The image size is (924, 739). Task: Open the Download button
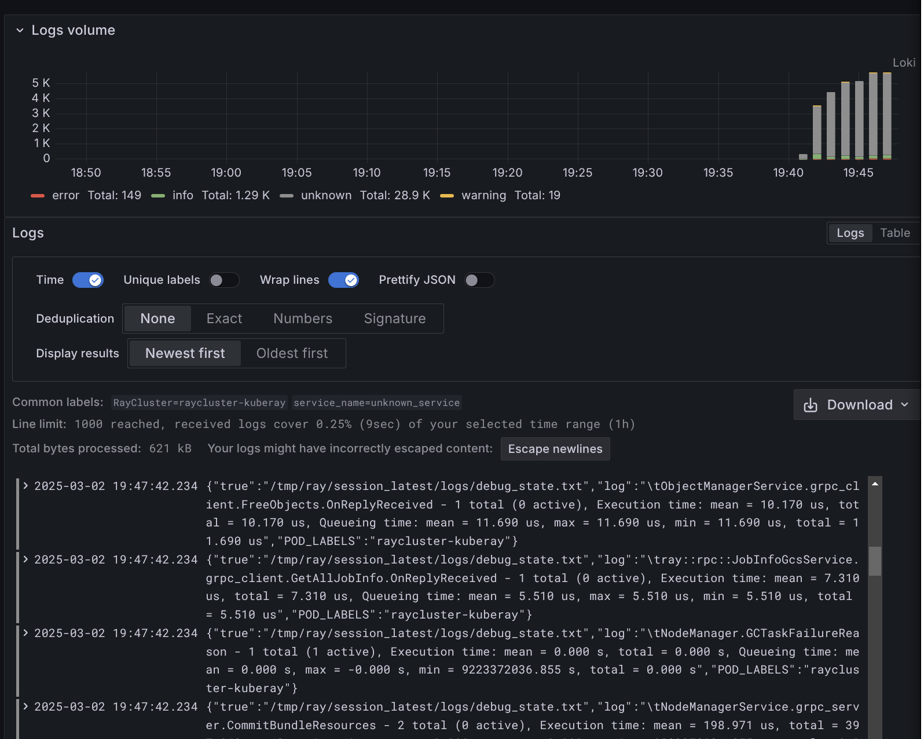(x=857, y=405)
